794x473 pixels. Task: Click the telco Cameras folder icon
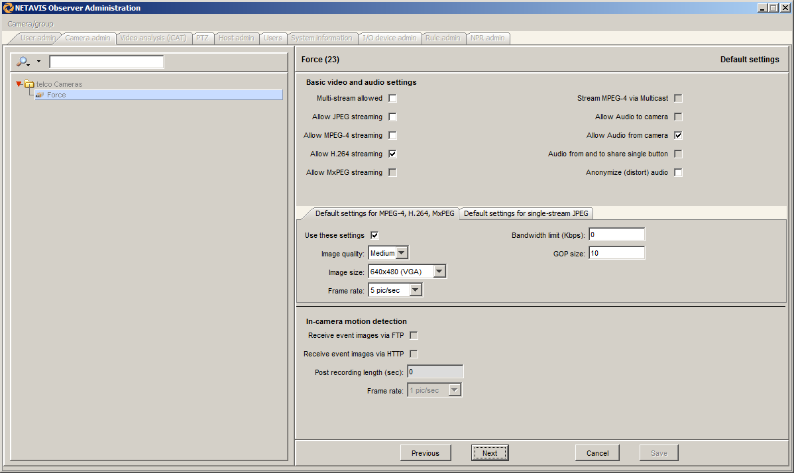(x=29, y=84)
